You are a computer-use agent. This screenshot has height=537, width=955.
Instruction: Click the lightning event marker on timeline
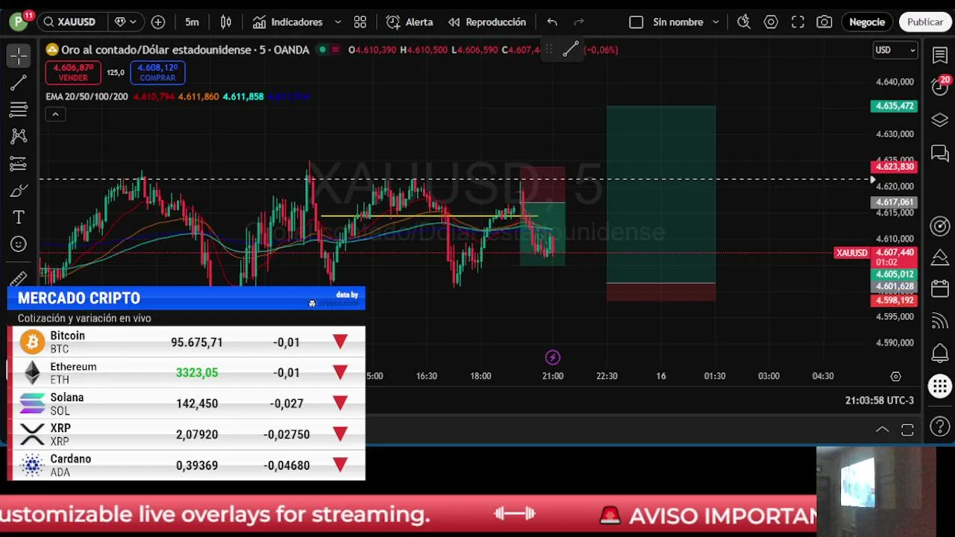click(x=553, y=357)
